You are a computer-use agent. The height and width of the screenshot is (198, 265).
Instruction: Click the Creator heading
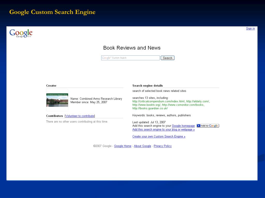tap(51, 86)
